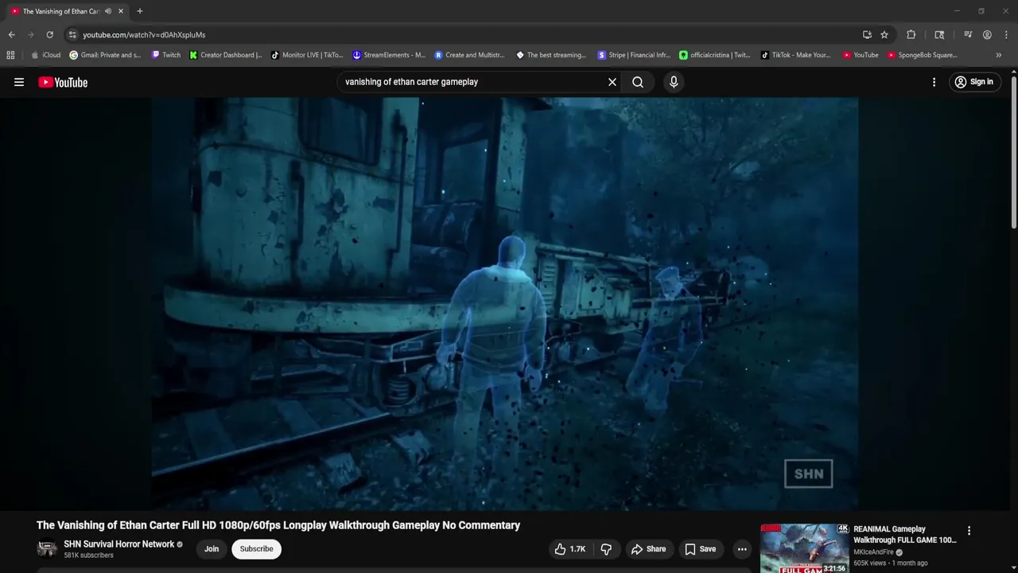Viewport: 1018px width, 573px height.
Task: Open the Creator Dashboard bookmark
Action: coord(226,55)
